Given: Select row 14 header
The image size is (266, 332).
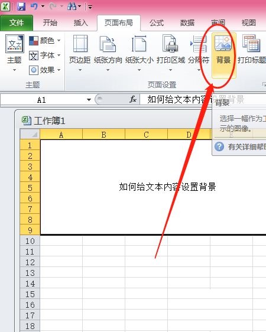Looking at the screenshot, I should point(30,284).
